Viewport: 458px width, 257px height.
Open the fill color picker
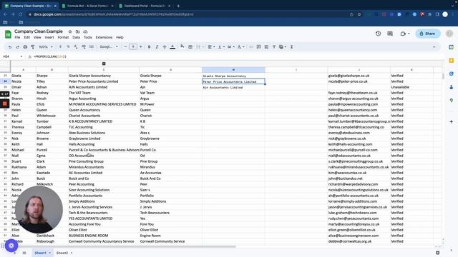coord(182,46)
